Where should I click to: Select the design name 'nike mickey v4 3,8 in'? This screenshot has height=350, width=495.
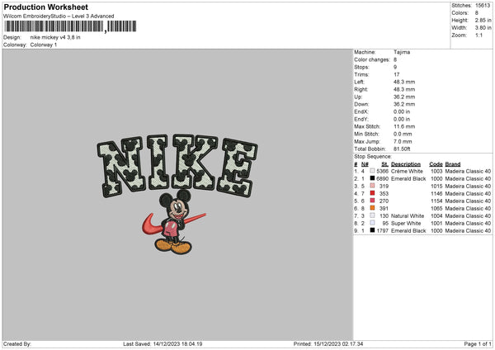point(55,37)
